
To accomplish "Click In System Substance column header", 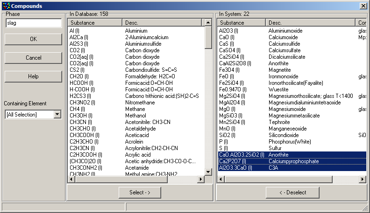I will (x=242, y=23).
